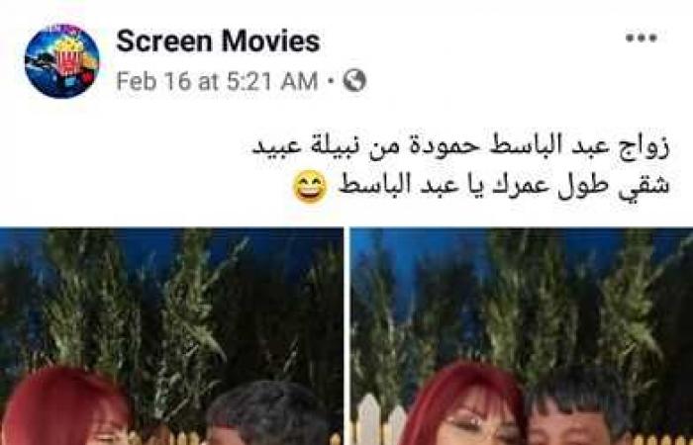693x445 pixels.
Task: Open the three-dot post options menu
Action: (x=642, y=38)
